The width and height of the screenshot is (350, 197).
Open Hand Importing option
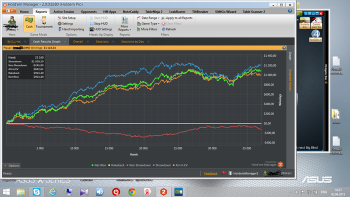click(x=71, y=29)
